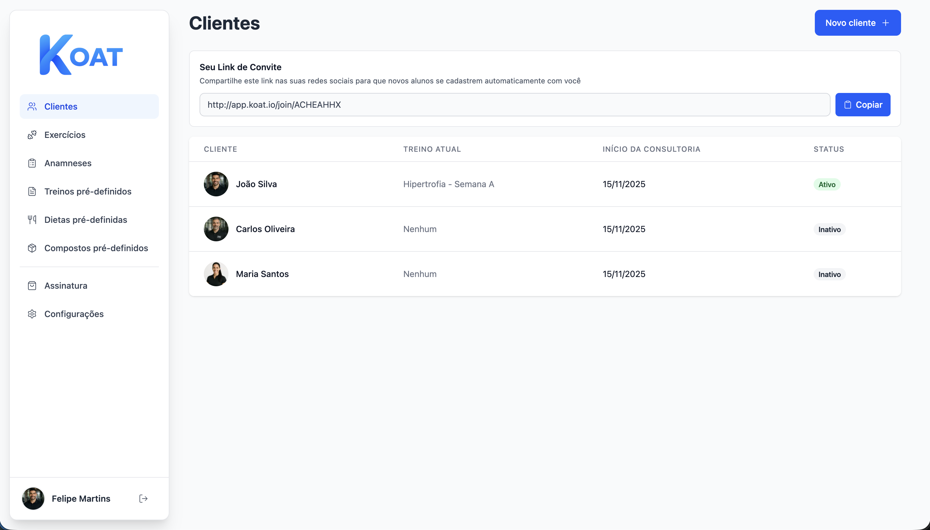Click the clipboard icon beside Anamneses
This screenshot has height=530, width=930.
click(32, 163)
